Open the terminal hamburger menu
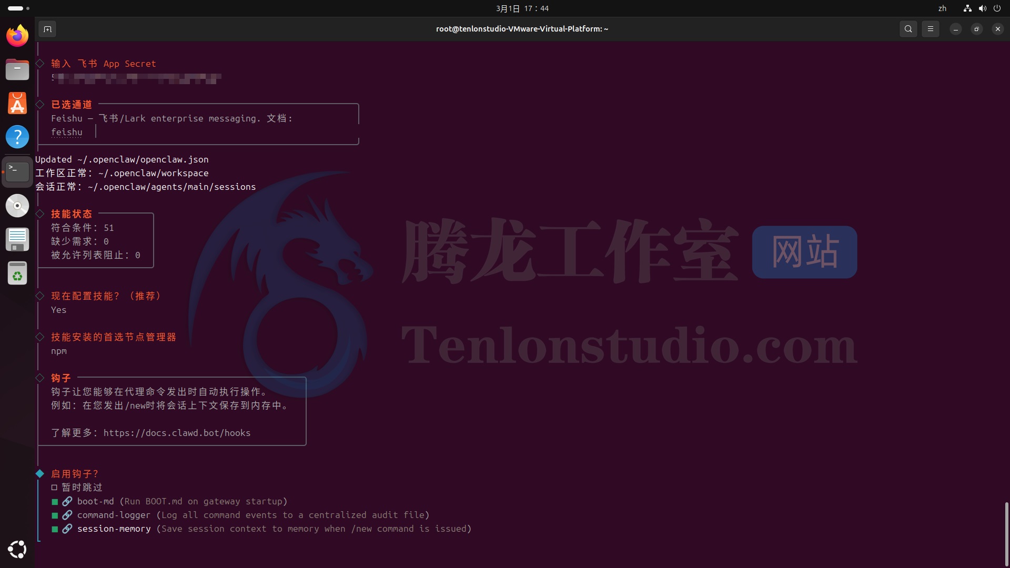 pyautogui.click(x=931, y=29)
